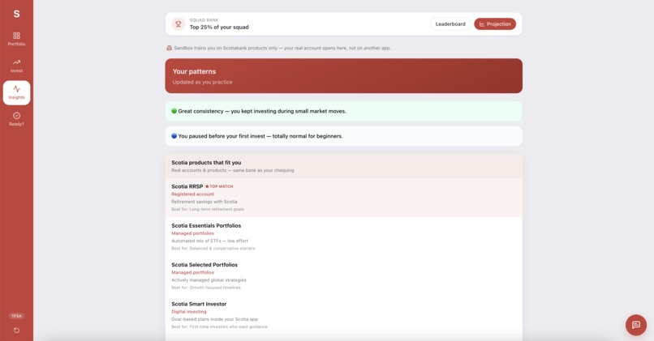Click Automated mix of ETFs description
The width and height of the screenshot is (654, 341).
(x=209, y=241)
